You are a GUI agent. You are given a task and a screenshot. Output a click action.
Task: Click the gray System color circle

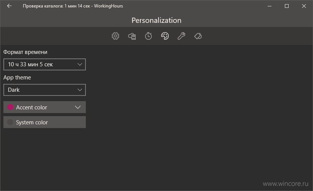(10, 122)
